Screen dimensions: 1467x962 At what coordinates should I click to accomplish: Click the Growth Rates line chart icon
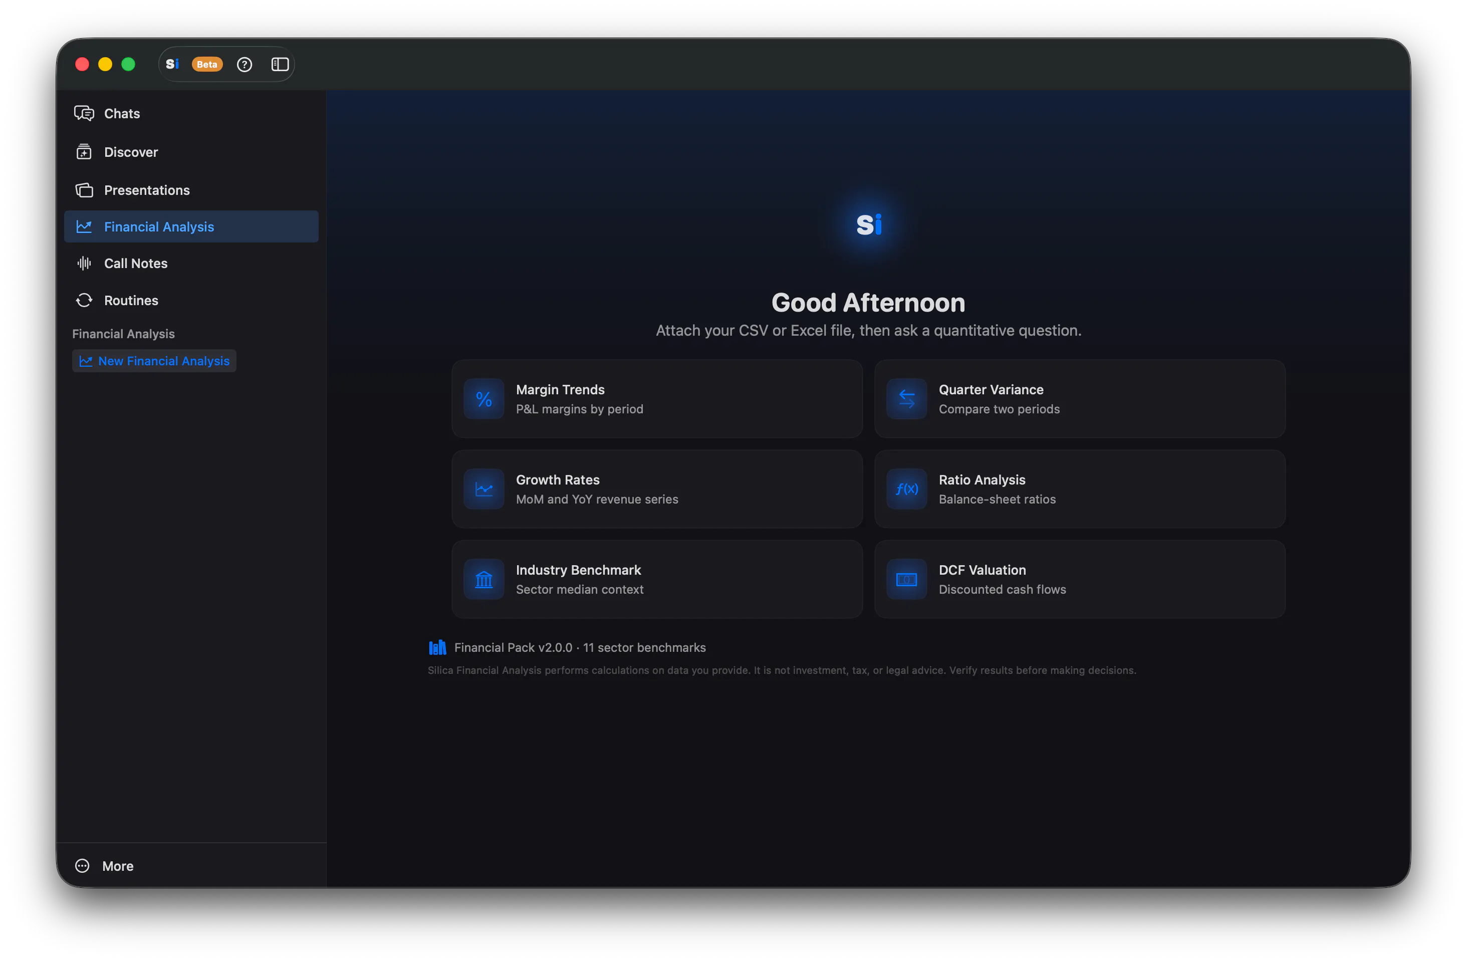pyautogui.click(x=484, y=489)
